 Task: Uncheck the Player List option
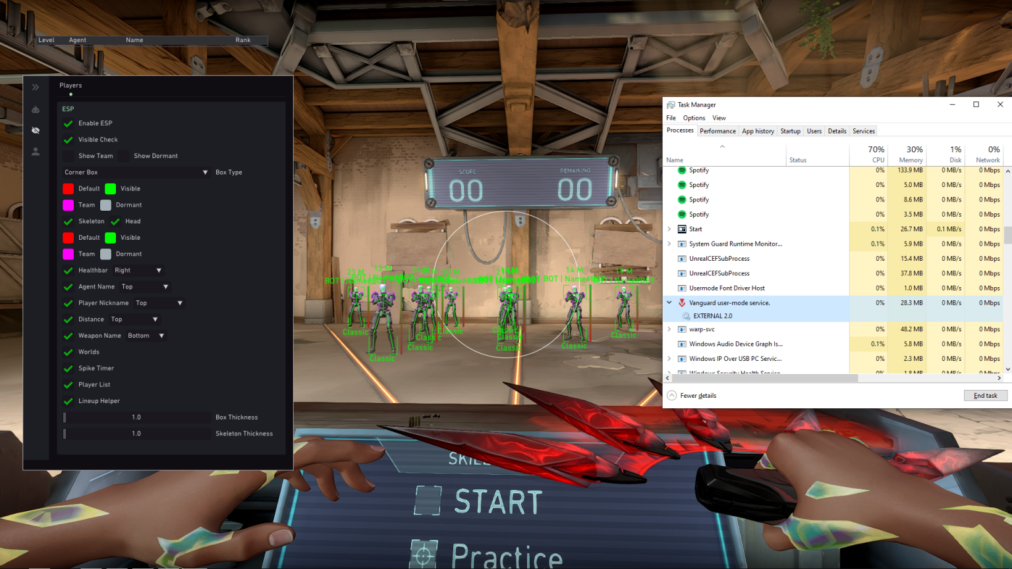(68, 385)
